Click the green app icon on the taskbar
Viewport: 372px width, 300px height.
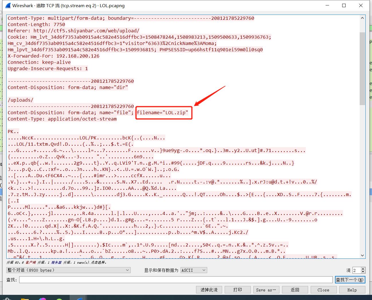(x=59, y=299)
